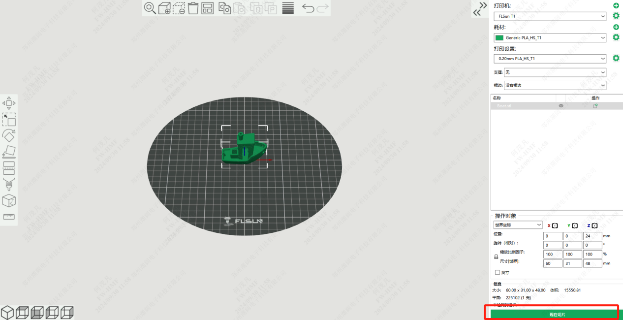Viewport: 623px width, 320px height.
Task: Select the Move tool in left toolbar
Action: (9, 103)
